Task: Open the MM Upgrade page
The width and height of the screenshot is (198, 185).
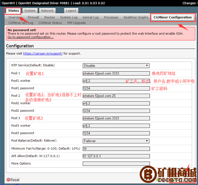Action: point(76,23)
